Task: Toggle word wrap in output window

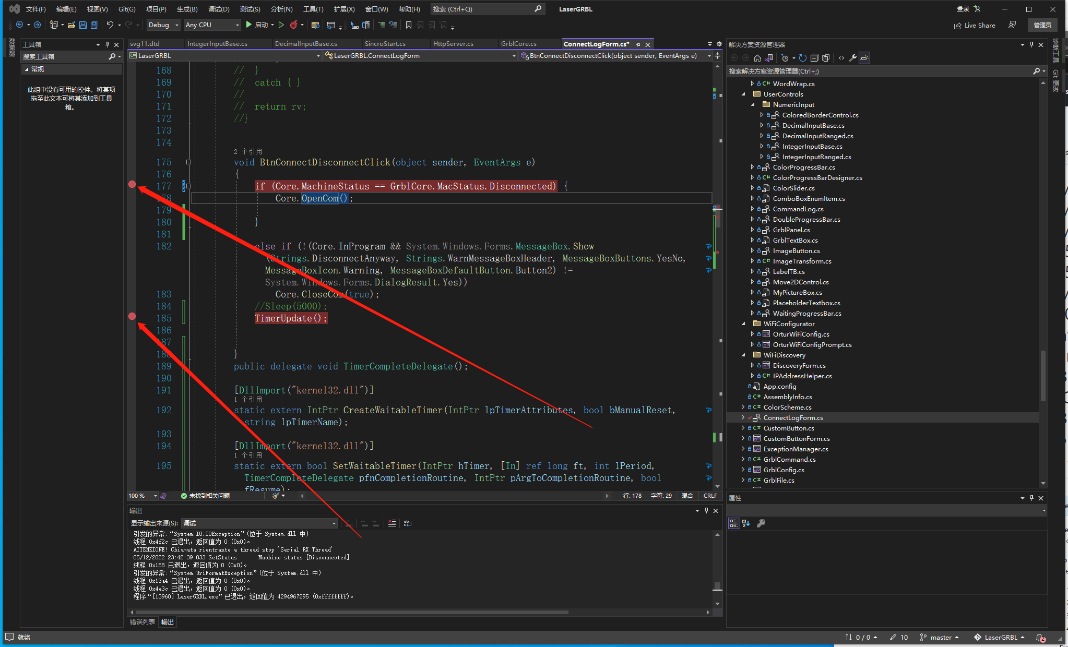Action: pos(408,523)
